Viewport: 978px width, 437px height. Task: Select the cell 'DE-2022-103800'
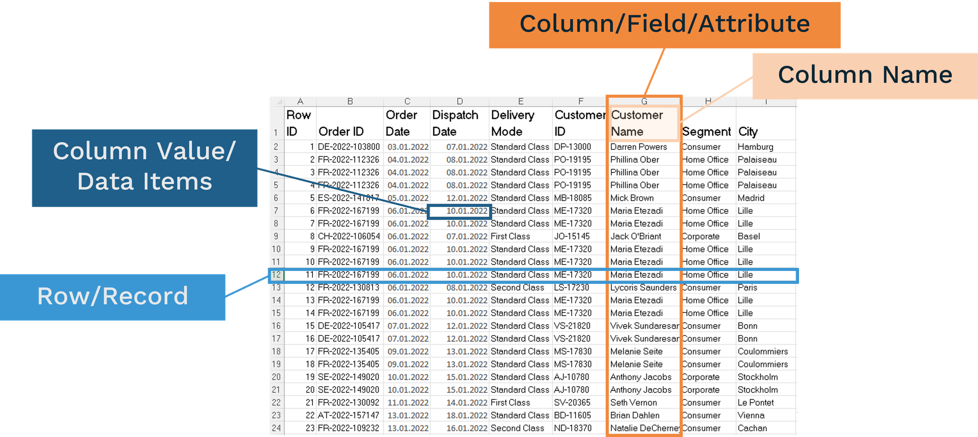[350, 147]
